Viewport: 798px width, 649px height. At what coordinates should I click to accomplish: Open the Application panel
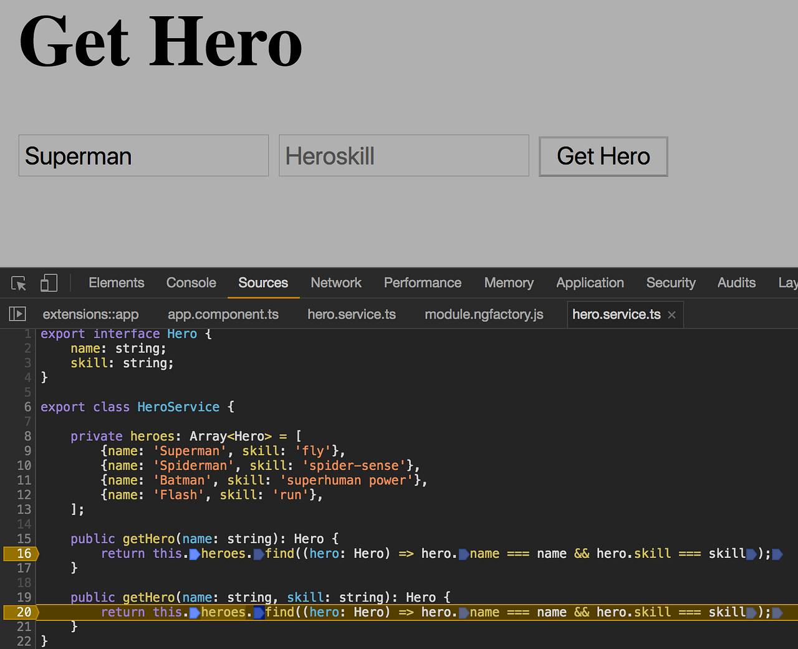[590, 282]
